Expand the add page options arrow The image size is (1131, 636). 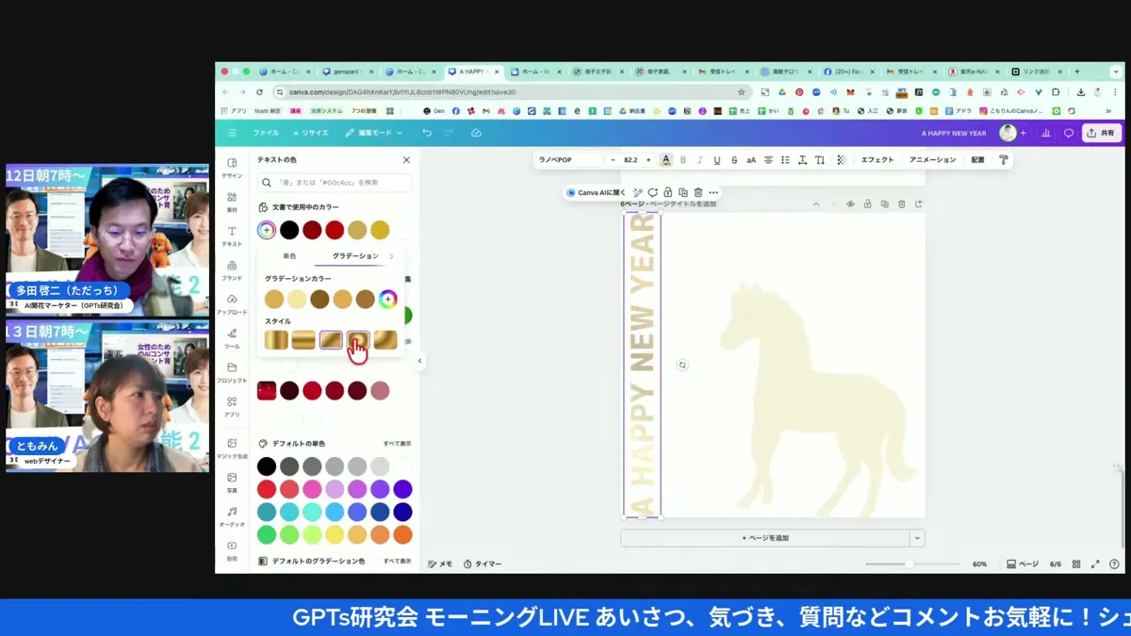[917, 538]
